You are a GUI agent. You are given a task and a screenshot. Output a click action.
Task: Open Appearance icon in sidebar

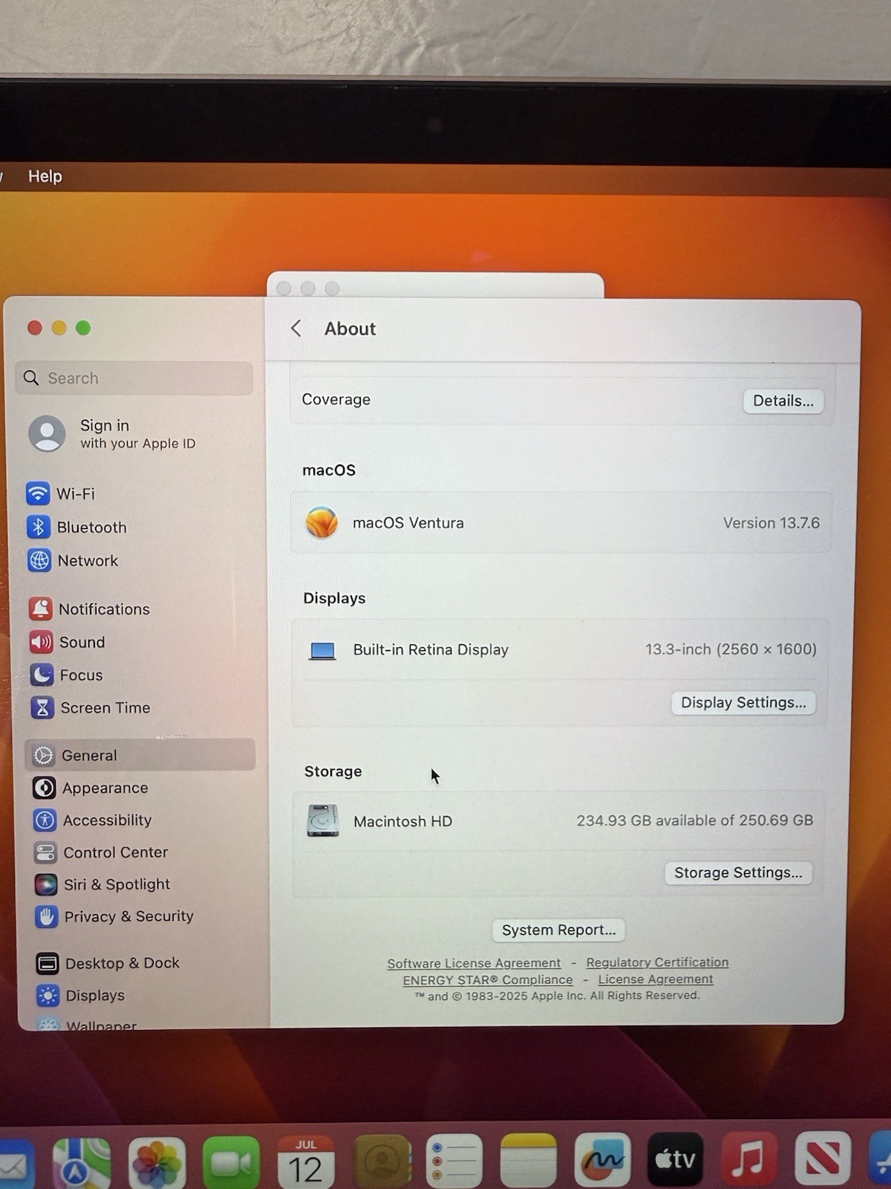click(45, 788)
